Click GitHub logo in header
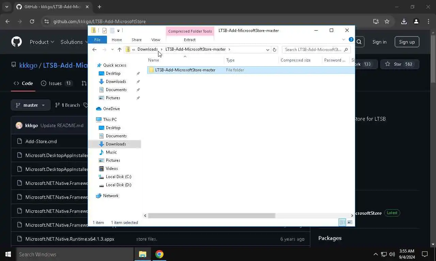The width and height of the screenshot is (436, 261). coord(16,42)
